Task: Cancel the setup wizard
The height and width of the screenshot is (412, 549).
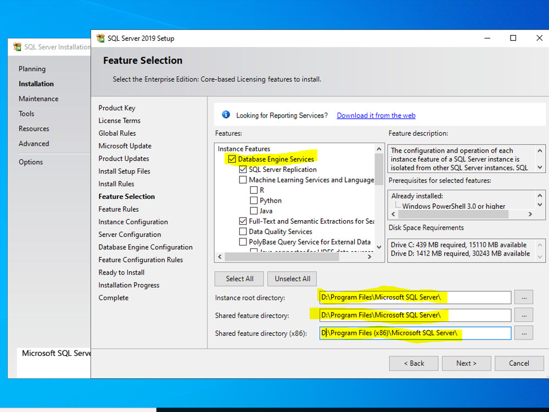Action: [519, 363]
